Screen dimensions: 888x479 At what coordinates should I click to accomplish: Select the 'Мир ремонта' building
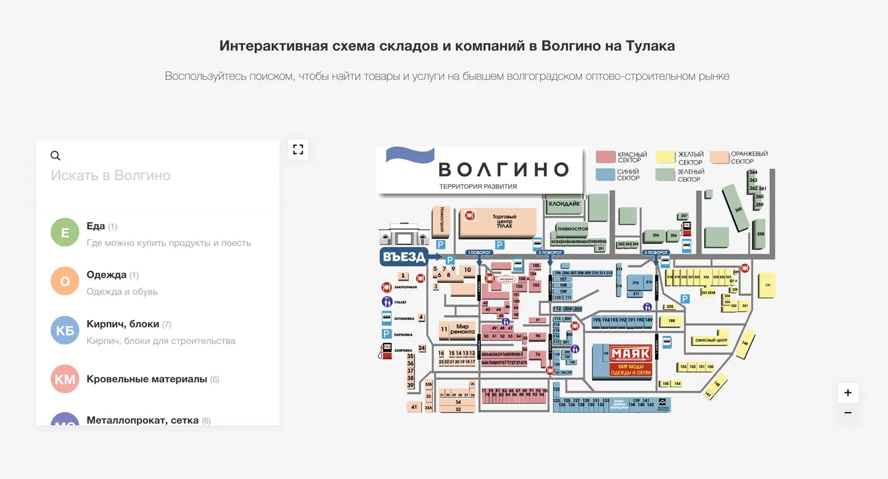(x=462, y=330)
